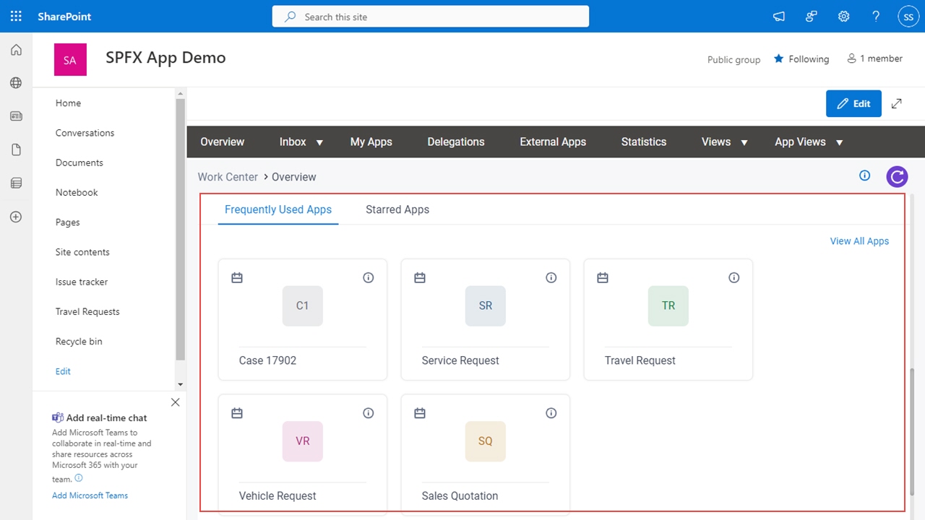Click the Add Microsoft Teams link
This screenshot has width=925, height=520.
pos(90,495)
